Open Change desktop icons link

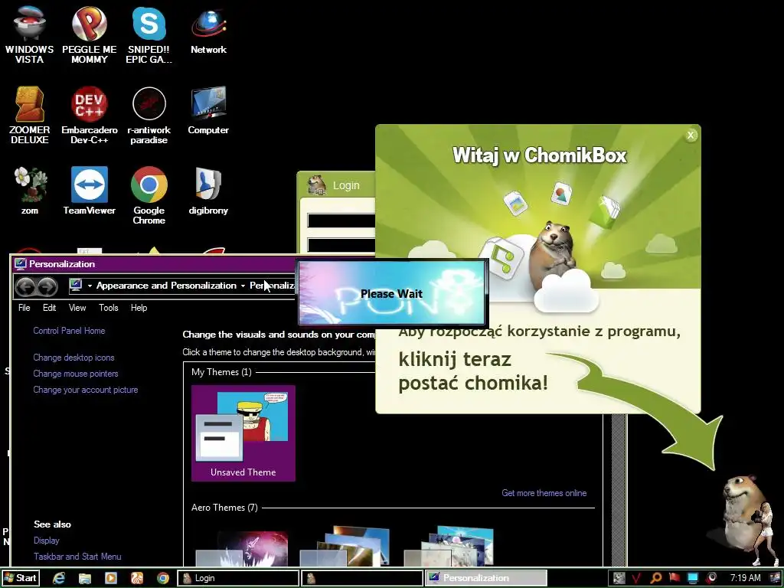[73, 358]
